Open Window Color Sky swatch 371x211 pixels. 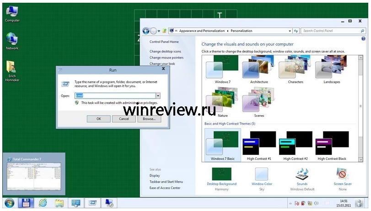coord(262,179)
